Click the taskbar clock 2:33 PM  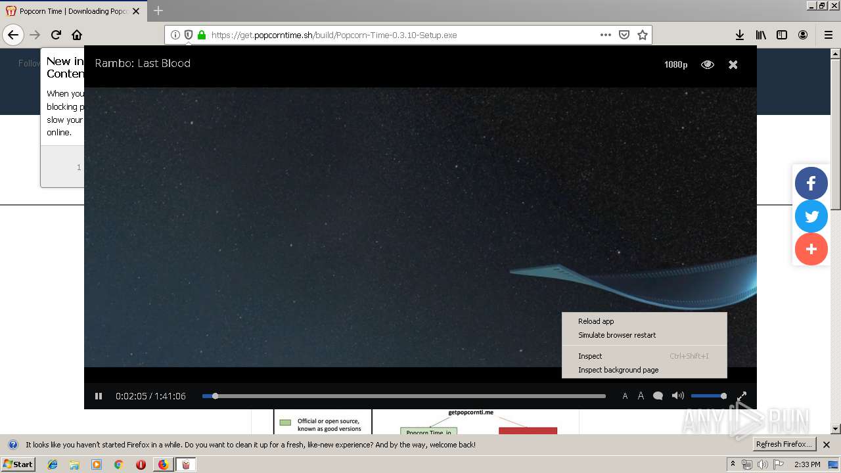(x=807, y=464)
